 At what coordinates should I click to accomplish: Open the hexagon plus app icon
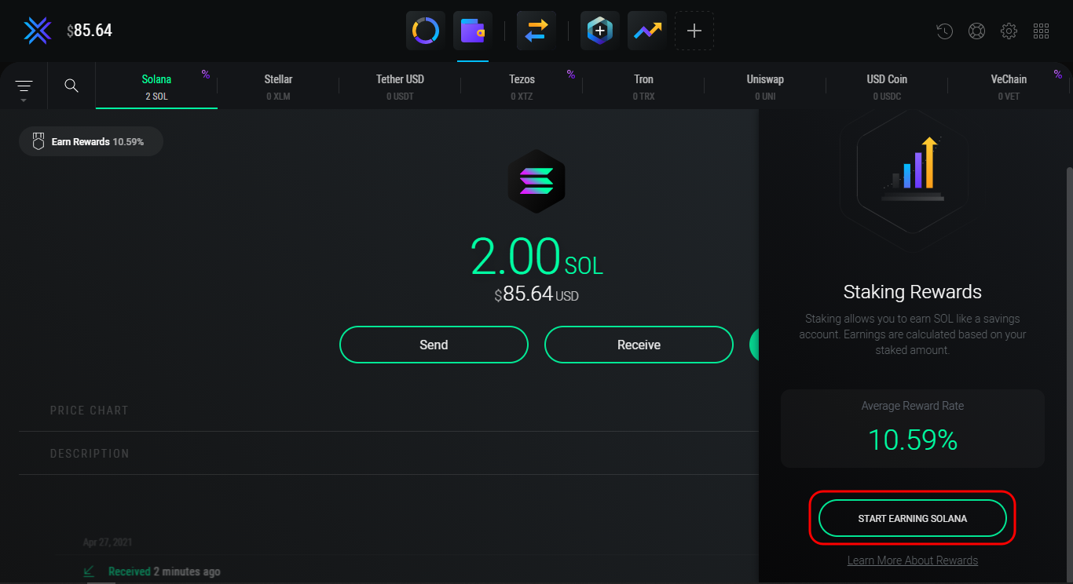click(600, 31)
